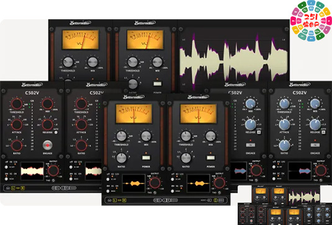This screenshot has width=332, height=225.
Task: Toggle POWER switch on front-right silver-knob VU panel
Action: (x=210, y=158)
